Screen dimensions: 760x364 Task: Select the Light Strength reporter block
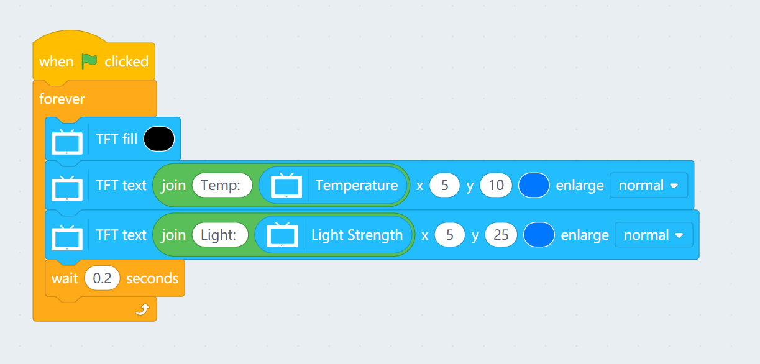point(357,235)
